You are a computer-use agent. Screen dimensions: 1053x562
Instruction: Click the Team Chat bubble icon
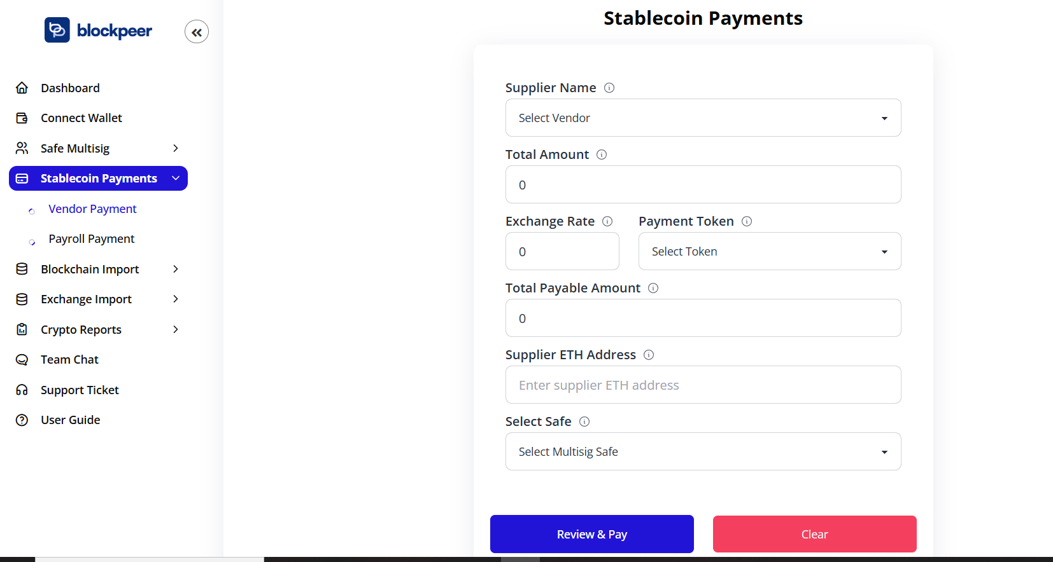(x=22, y=359)
